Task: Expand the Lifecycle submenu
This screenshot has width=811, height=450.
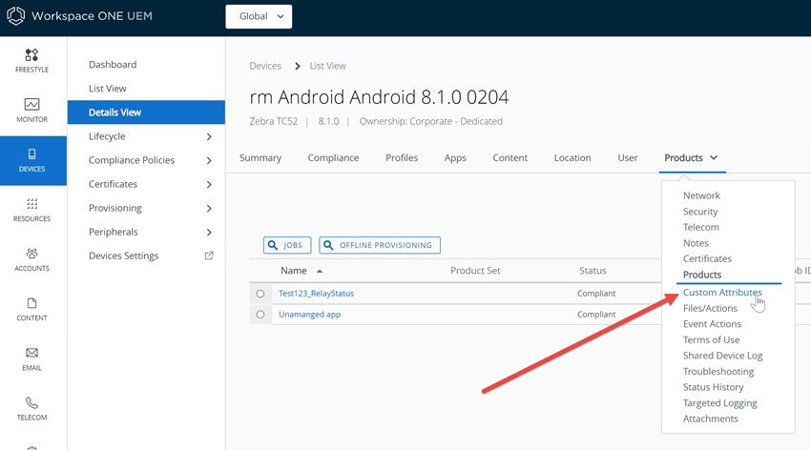Action: [x=209, y=136]
